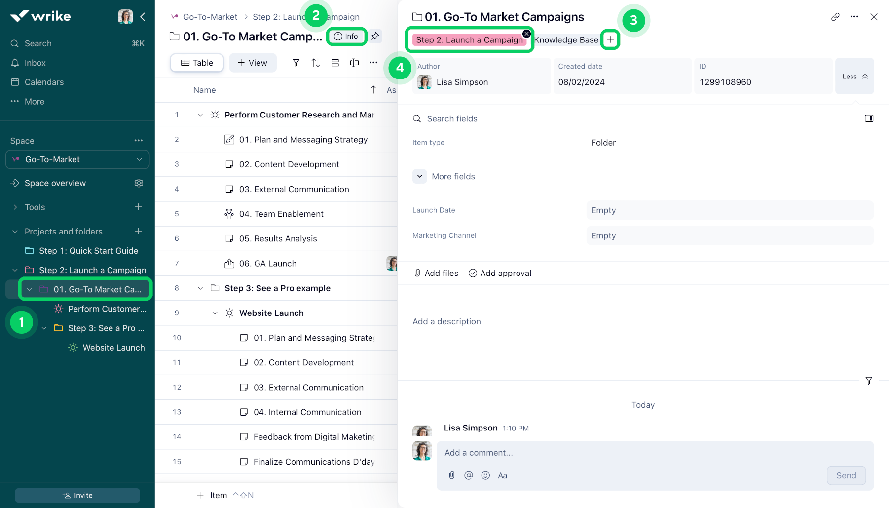Open the emoji picker in the comment box
The width and height of the screenshot is (889, 508).
click(485, 475)
